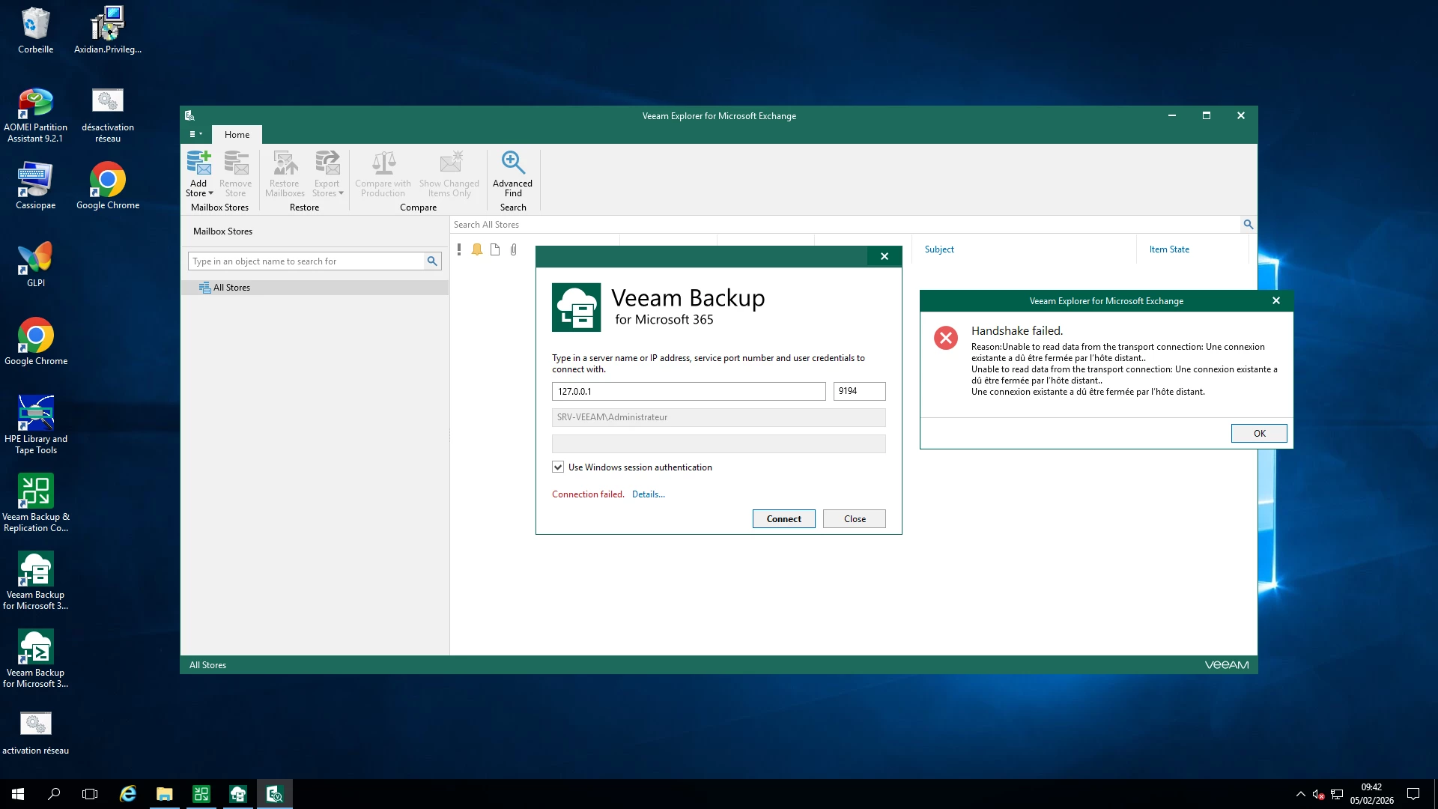Image resolution: width=1438 pixels, height=809 pixels.
Task: Expand the Add Store dropdown arrow
Action: (211, 193)
